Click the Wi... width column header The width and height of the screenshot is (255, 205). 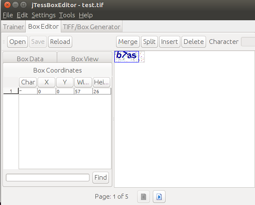[83, 82]
